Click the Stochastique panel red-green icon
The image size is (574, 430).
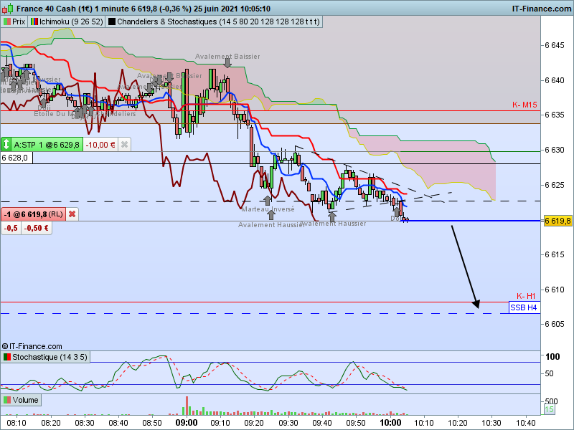coord(7,357)
